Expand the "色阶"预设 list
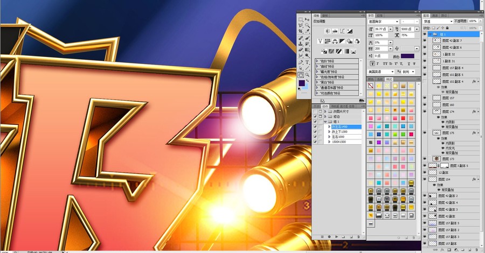The image size is (485, 253). tap(317, 61)
